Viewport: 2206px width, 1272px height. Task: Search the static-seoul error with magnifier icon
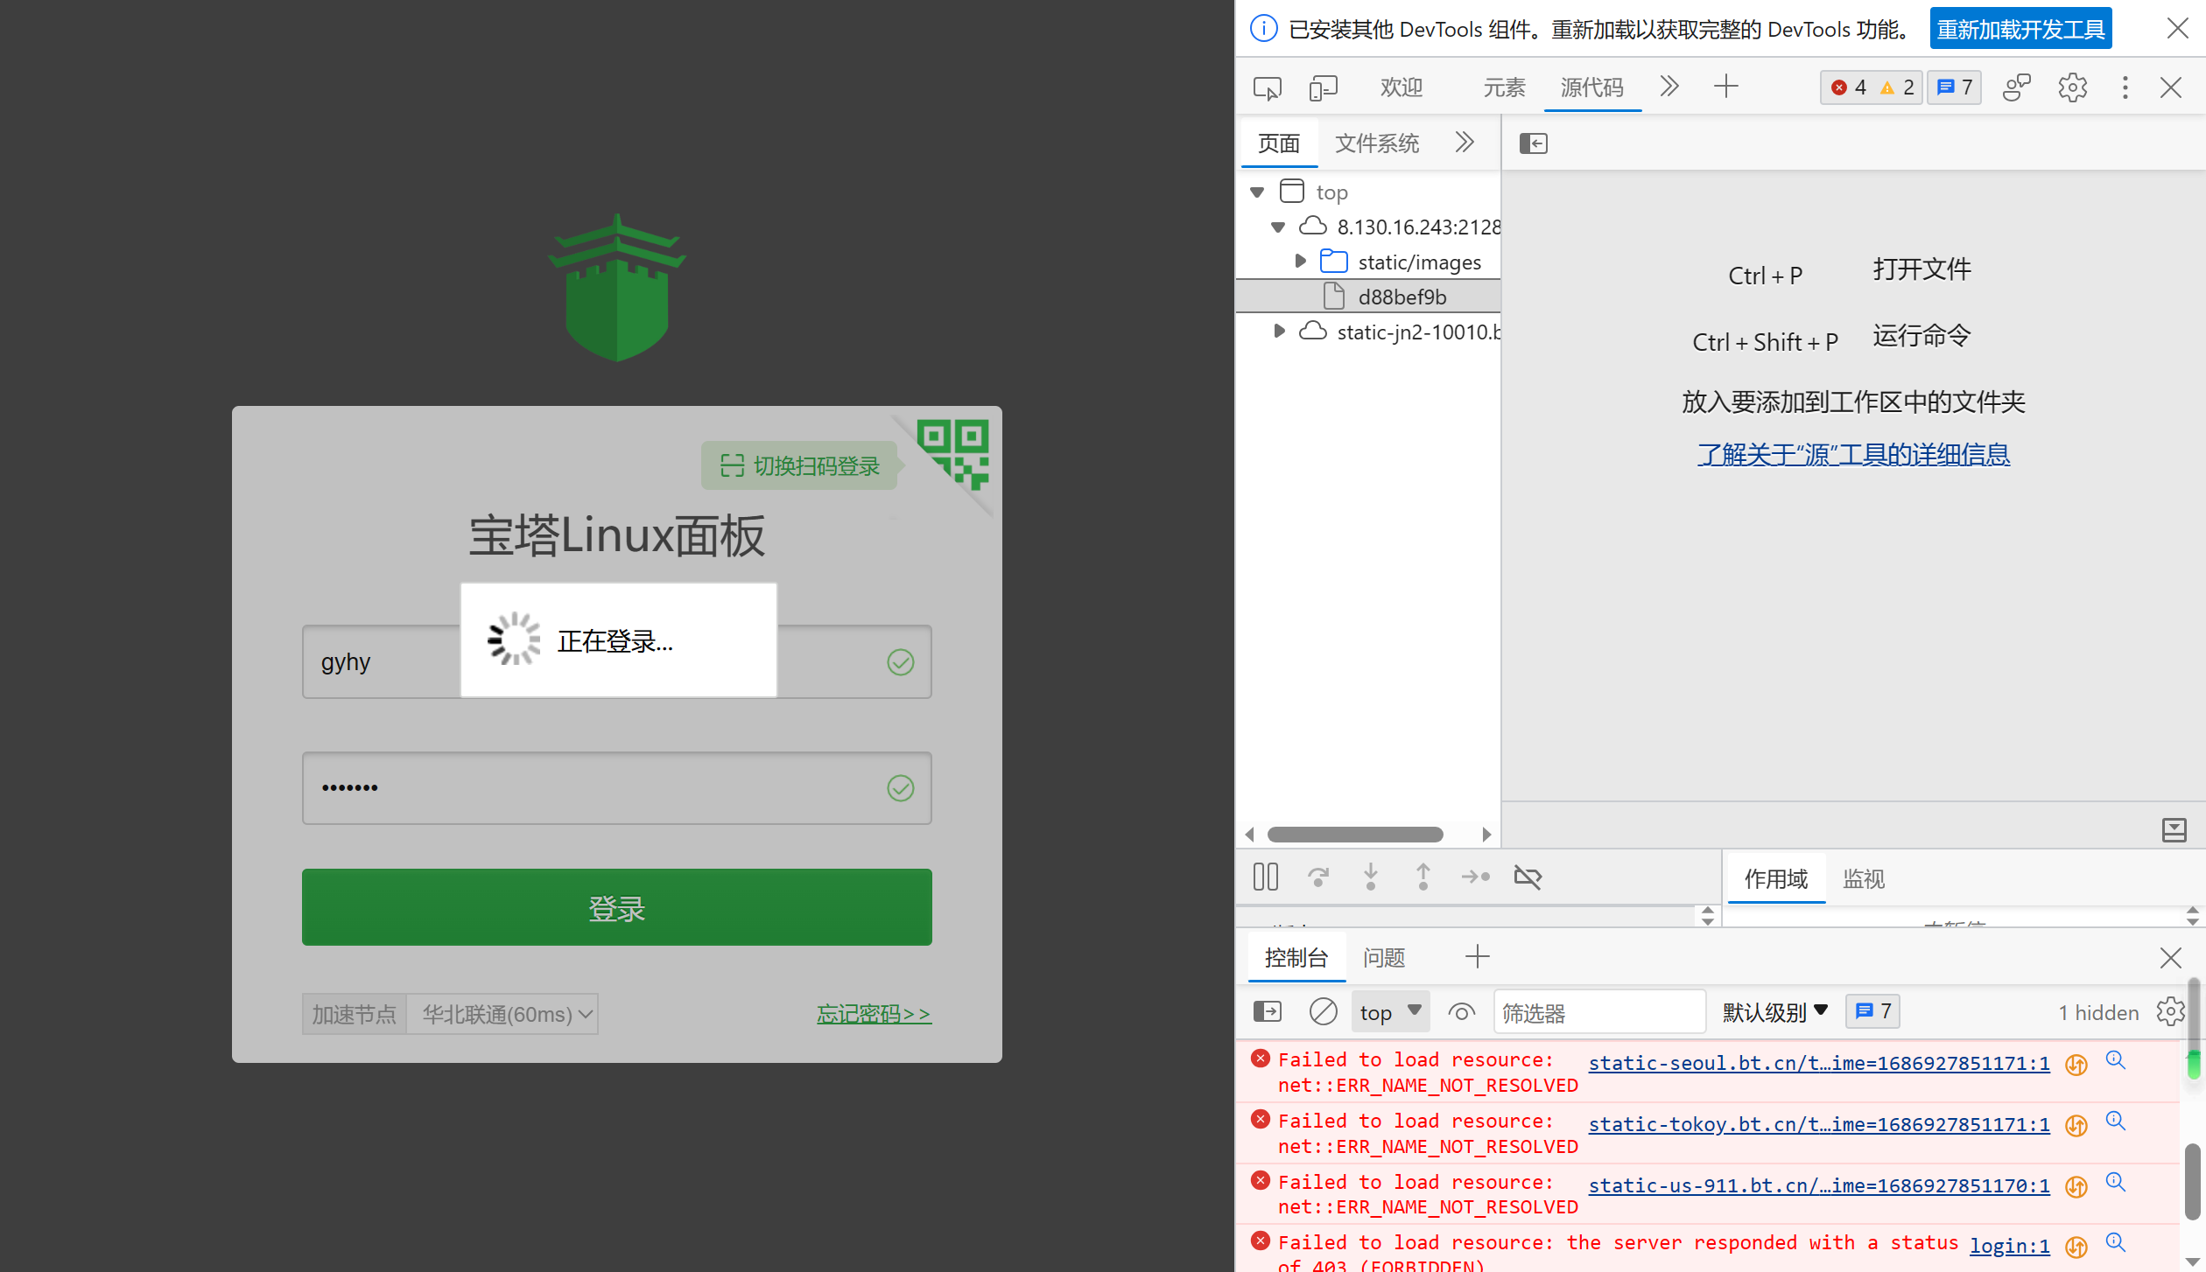(2116, 1061)
